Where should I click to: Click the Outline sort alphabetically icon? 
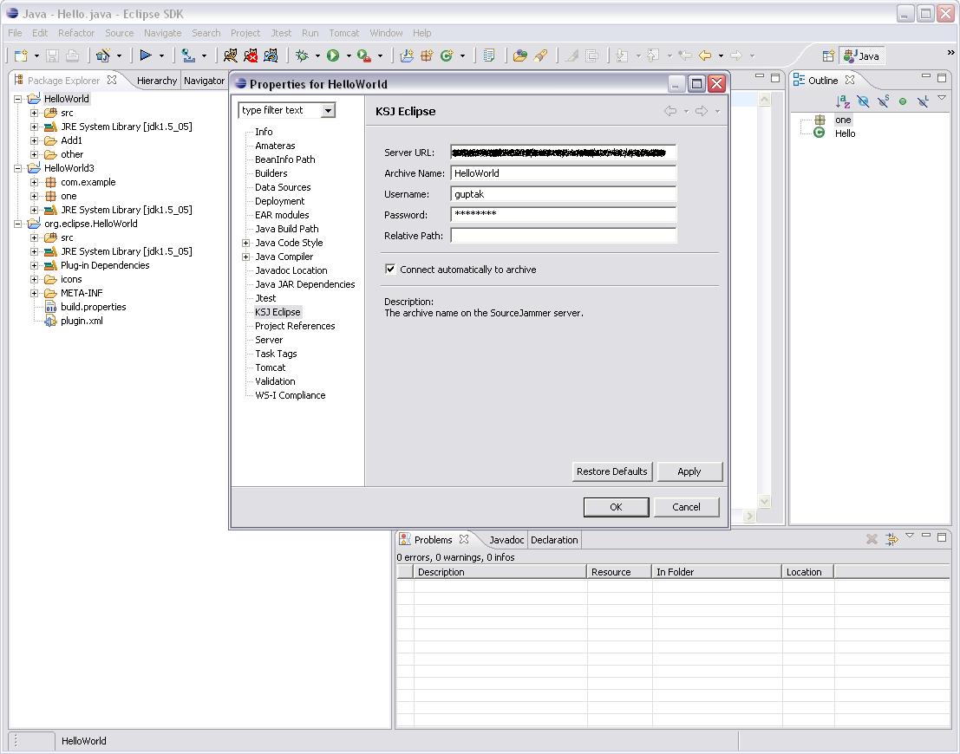[843, 101]
